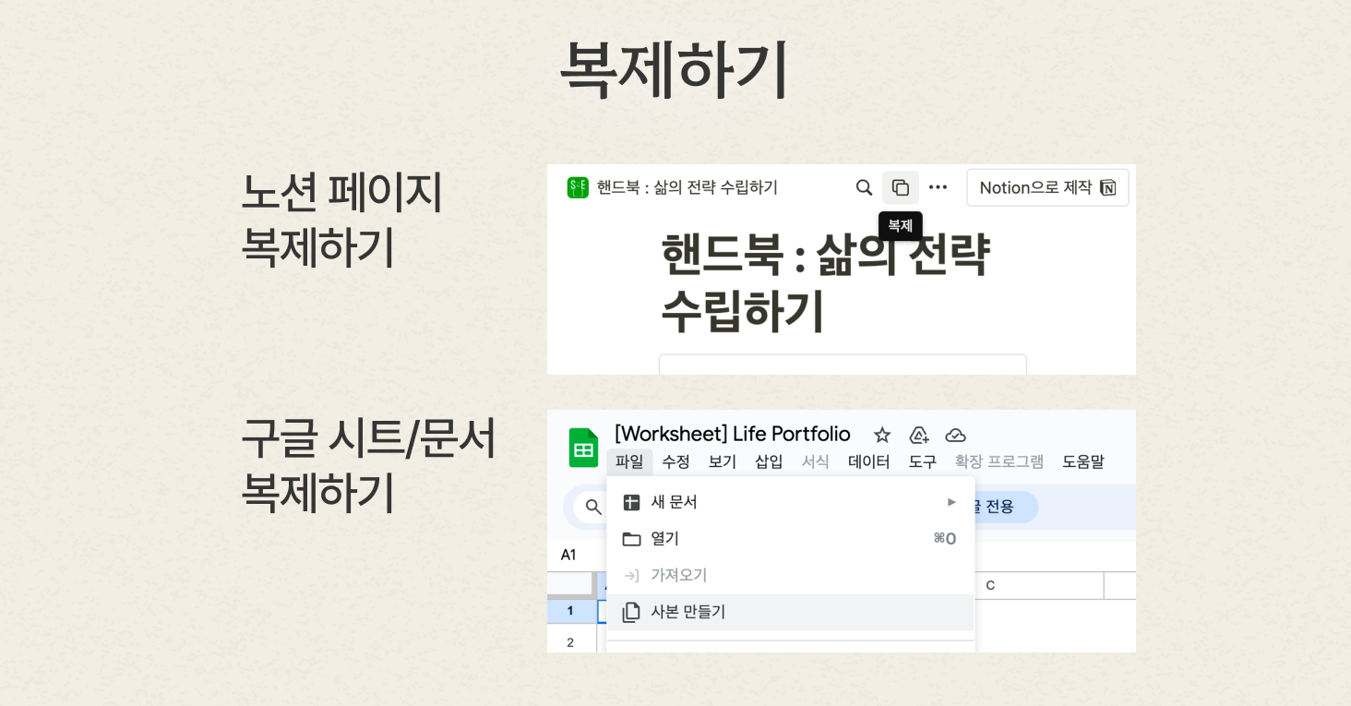
Task: Click the duplicate page icon in Notion
Action: [x=900, y=187]
